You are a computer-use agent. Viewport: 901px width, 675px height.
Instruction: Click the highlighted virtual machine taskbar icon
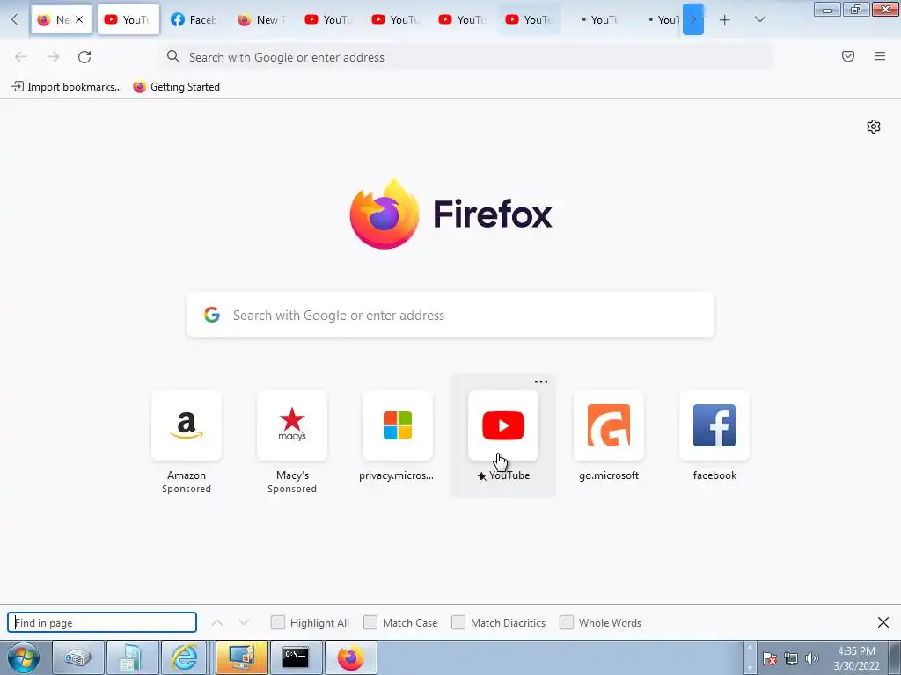pyautogui.click(x=242, y=657)
